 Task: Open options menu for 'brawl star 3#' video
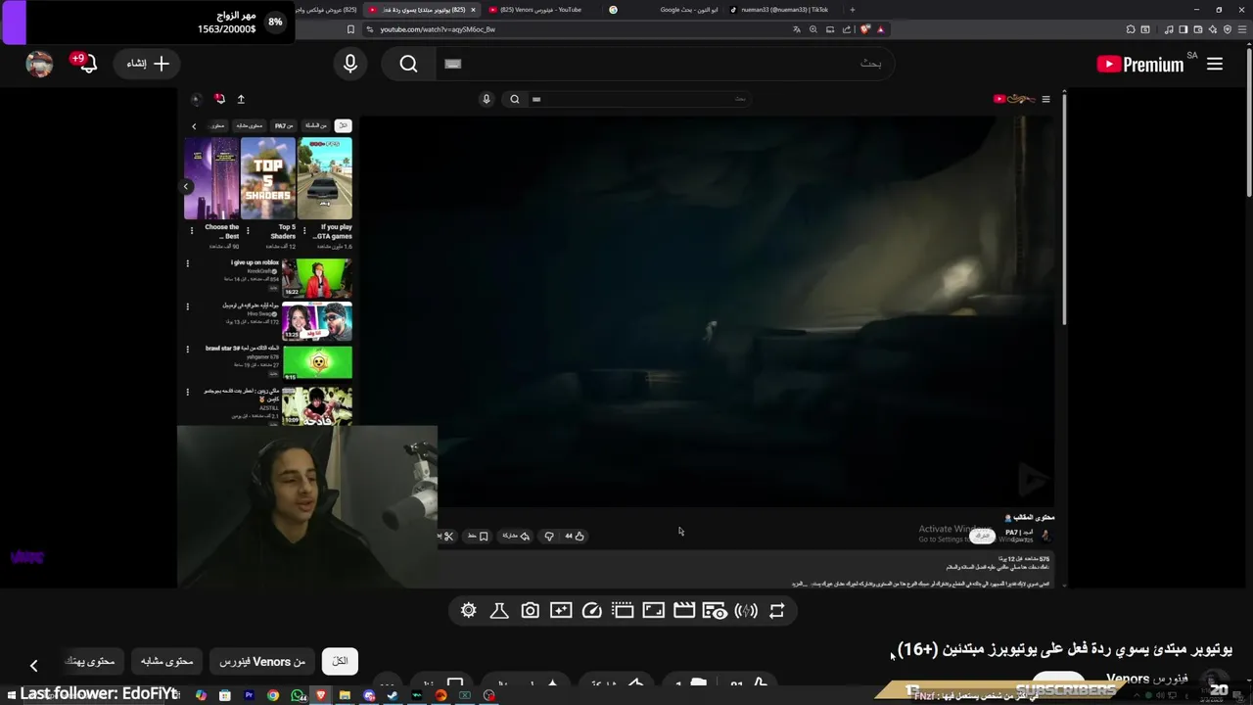[187, 349]
